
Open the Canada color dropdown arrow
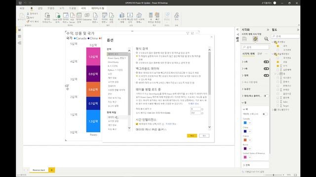pyautogui.click(x=250, y=123)
